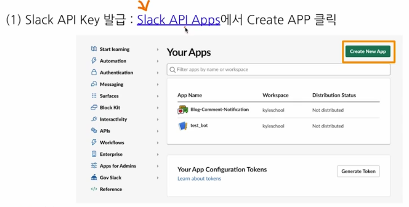Image resolution: width=409 pixels, height=207 pixels.
Task: Open the Learn about tokens link
Action: coord(199,179)
